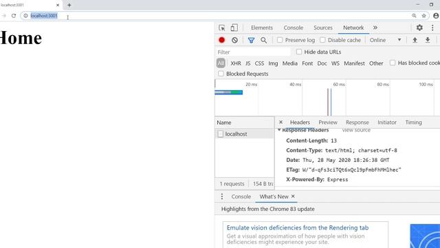Select the What's New drawer tab
Screen dimensions: 440x248
(274, 196)
